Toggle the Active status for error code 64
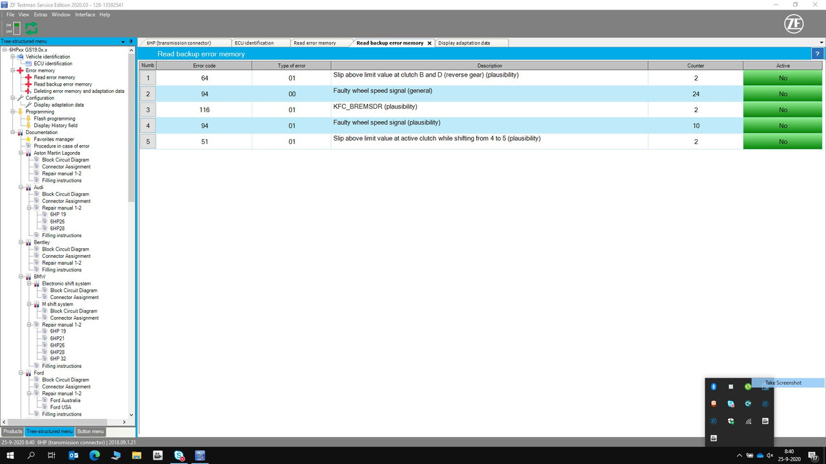The image size is (826, 464). tap(782, 77)
